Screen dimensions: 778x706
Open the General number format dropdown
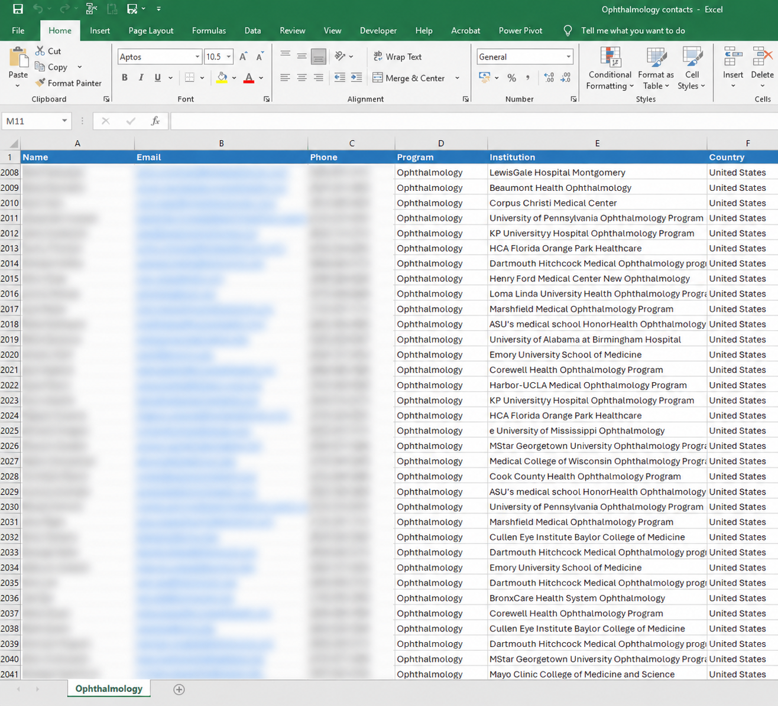[x=569, y=57]
